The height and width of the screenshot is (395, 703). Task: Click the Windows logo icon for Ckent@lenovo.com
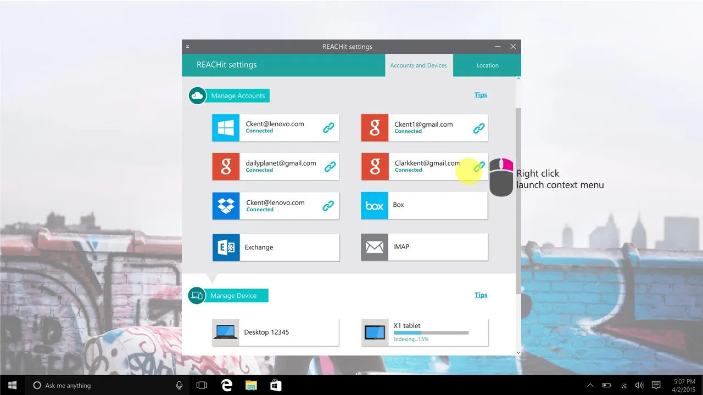click(x=226, y=128)
